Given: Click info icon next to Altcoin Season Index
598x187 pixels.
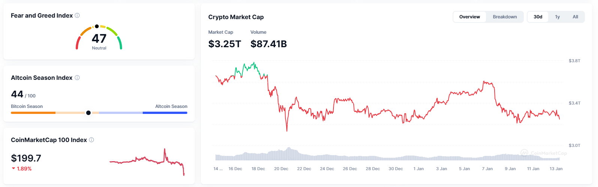Looking at the screenshot, I should click(x=77, y=78).
